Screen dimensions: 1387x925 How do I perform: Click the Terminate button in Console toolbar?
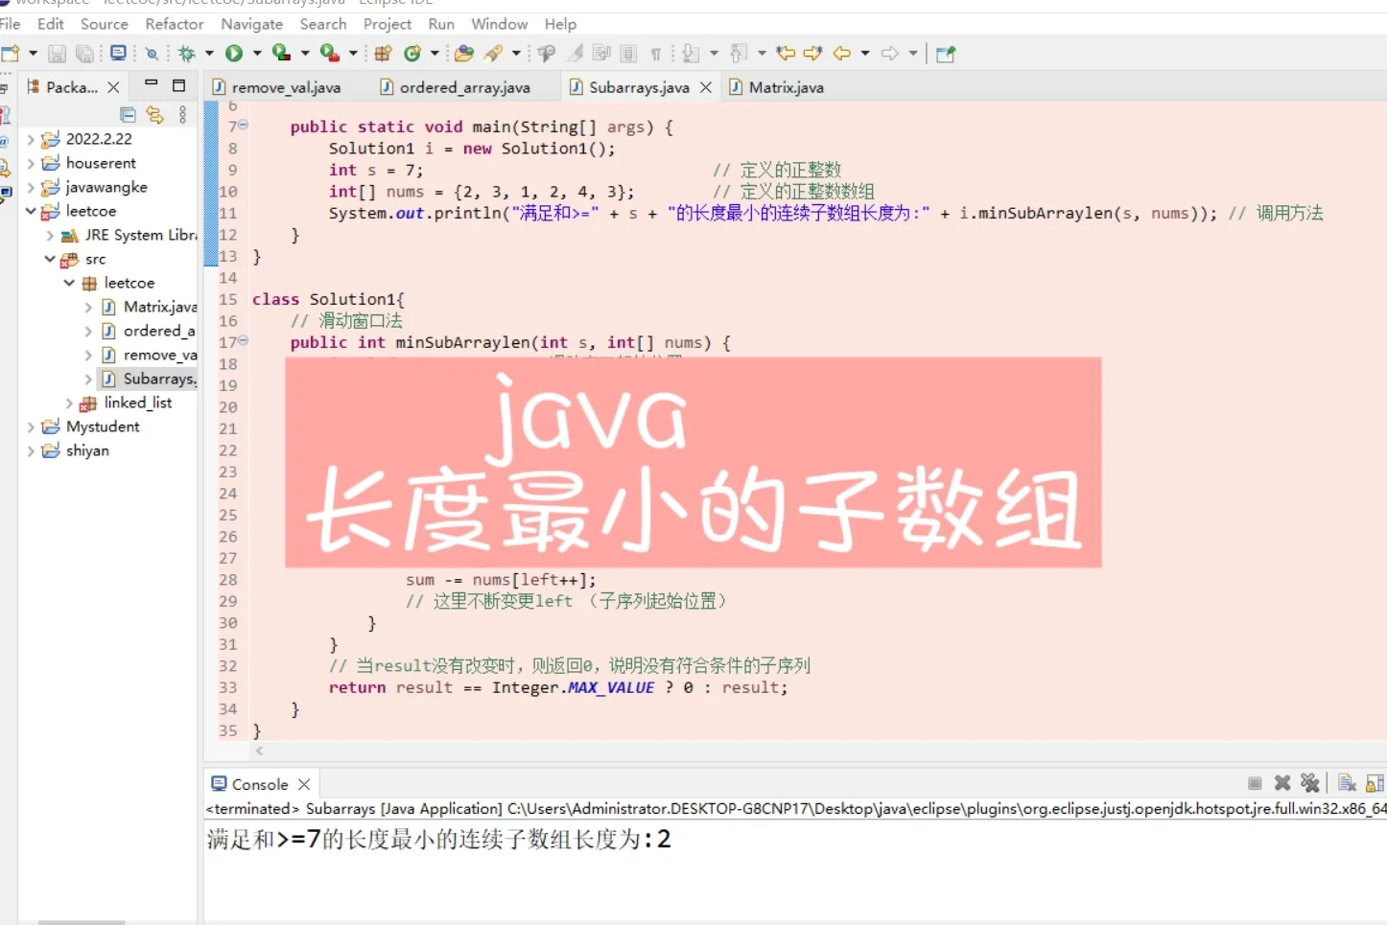[x=1255, y=783]
